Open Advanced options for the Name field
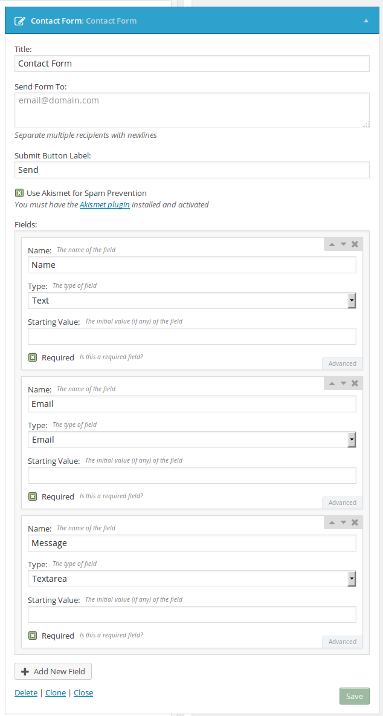 tap(343, 363)
